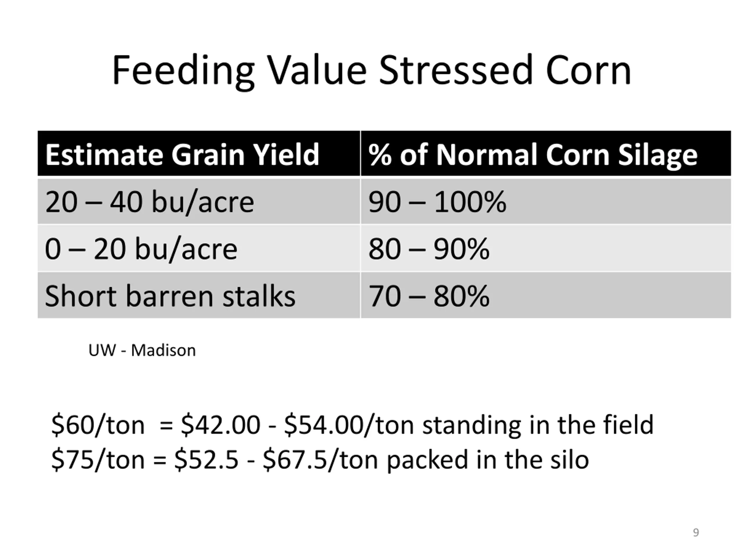Select the "0 – 20 bu/acre" cell

pos(141,249)
